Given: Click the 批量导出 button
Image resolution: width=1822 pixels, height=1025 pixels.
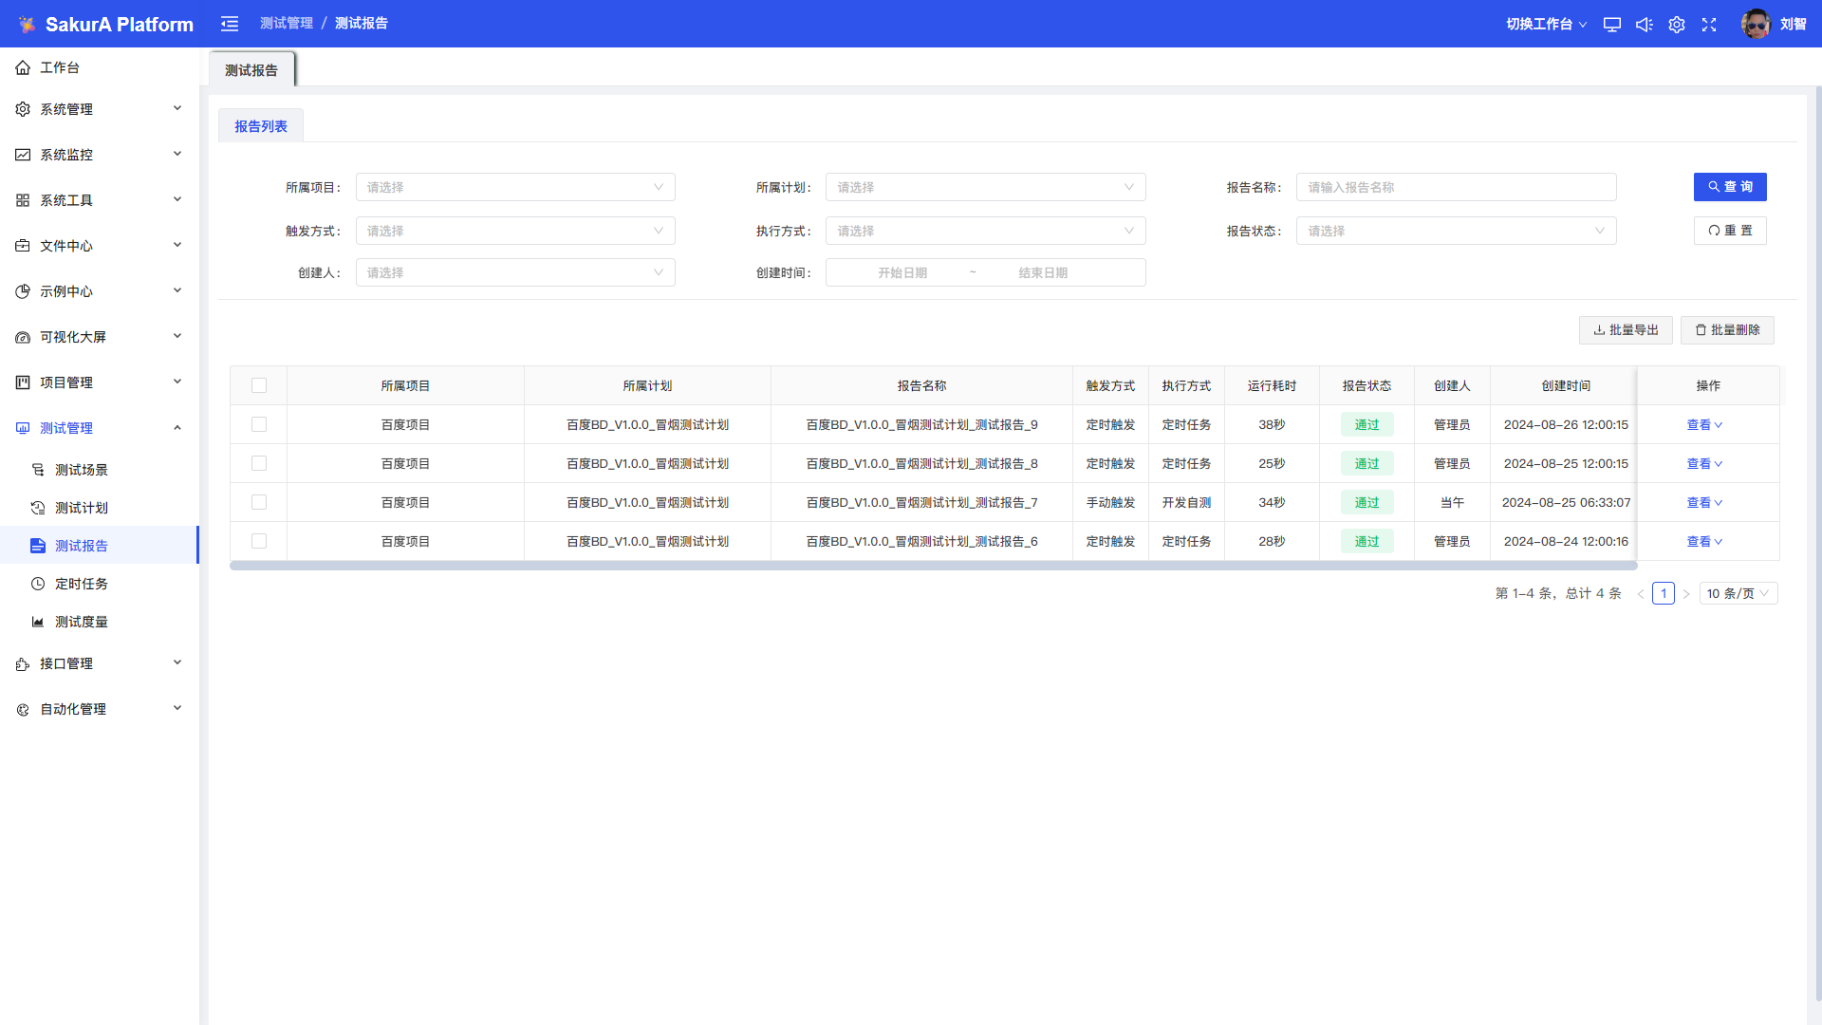Looking at the screenshot, I should (1625, 330).
